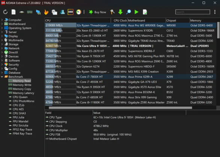The width and height of the screenshot is (220, 157).
Task: Click the Field column header
Action: [x=69, y=113]
